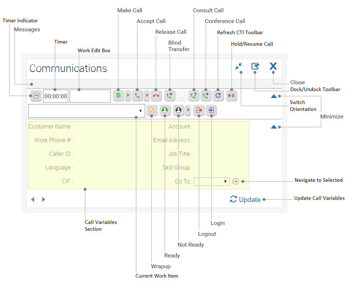This screenshot has height=288, width=352.
Task: Click inside the Work Edit Box field
Action: 90,96
